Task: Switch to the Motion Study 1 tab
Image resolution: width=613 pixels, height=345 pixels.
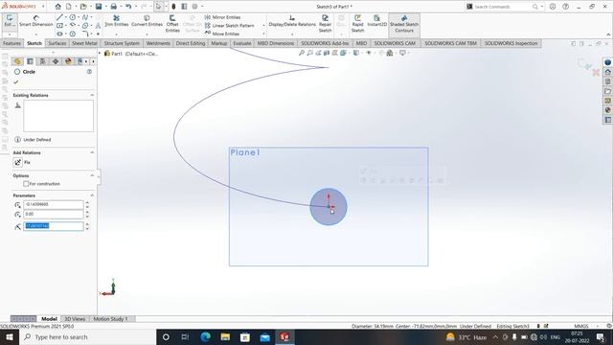Action: (110, 319)
